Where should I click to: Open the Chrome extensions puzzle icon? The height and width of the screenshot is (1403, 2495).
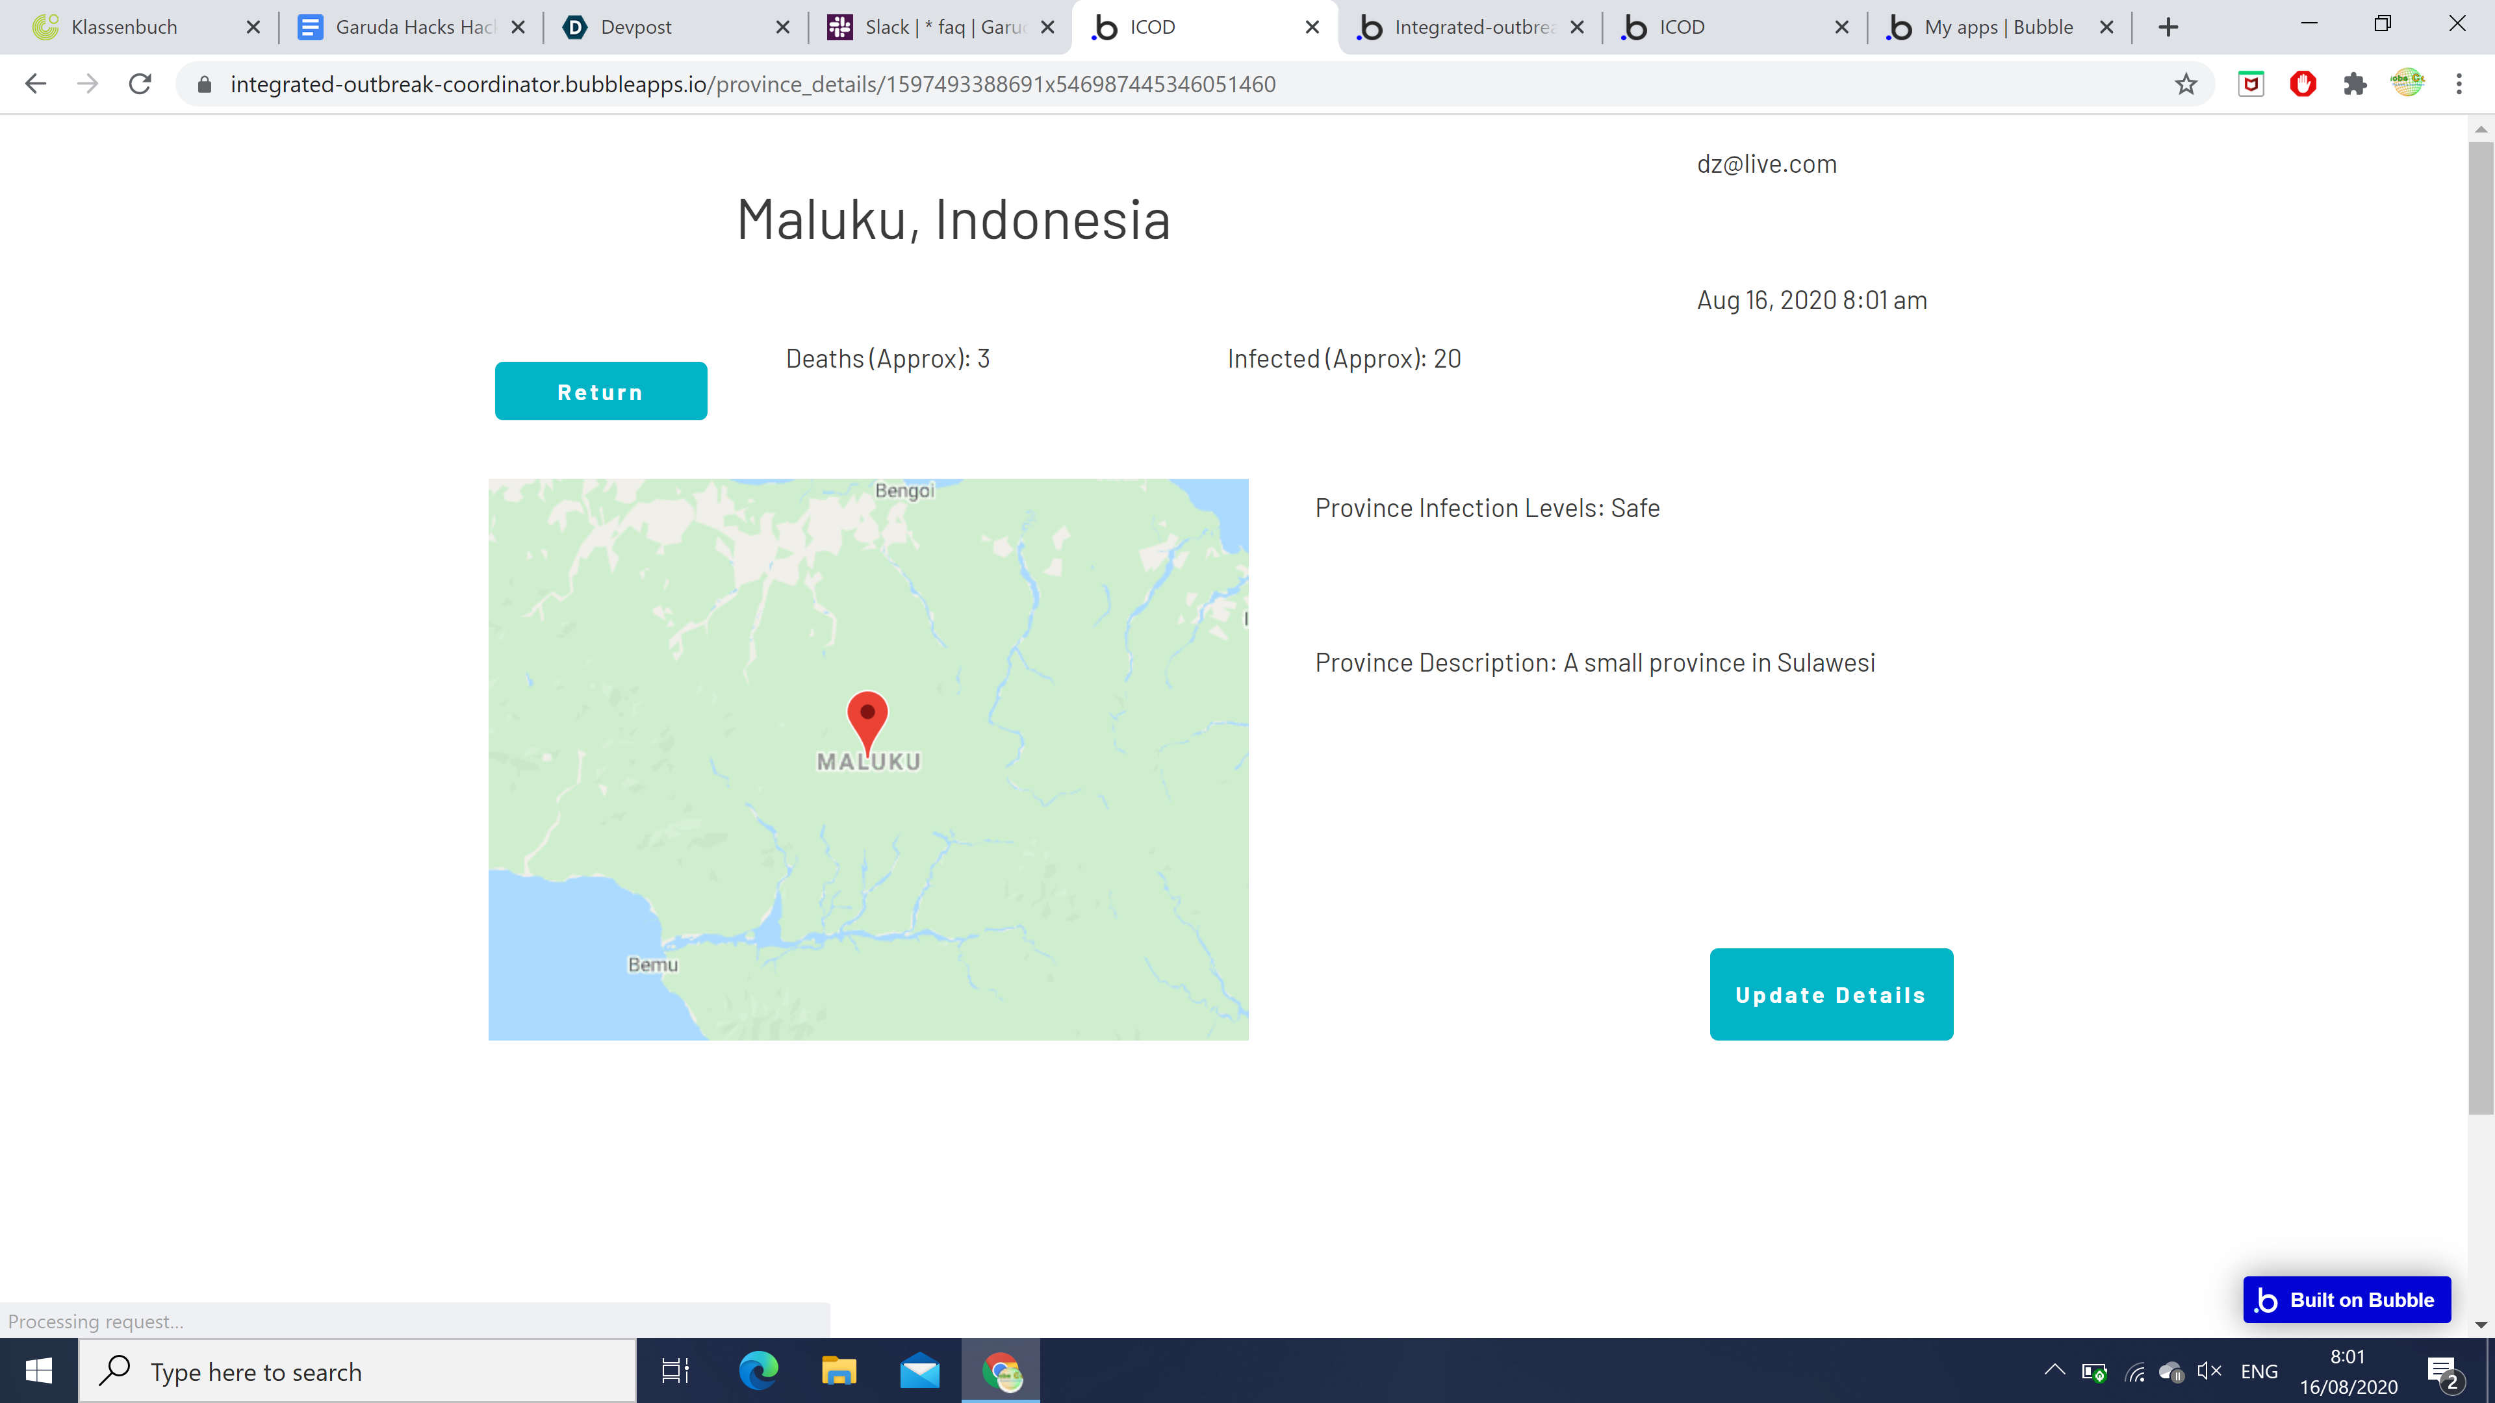[x=2355, y=84]
